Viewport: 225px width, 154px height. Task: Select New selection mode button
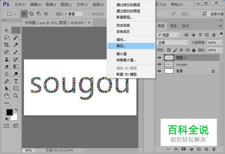pyautogui.click(x=24, y=14)
